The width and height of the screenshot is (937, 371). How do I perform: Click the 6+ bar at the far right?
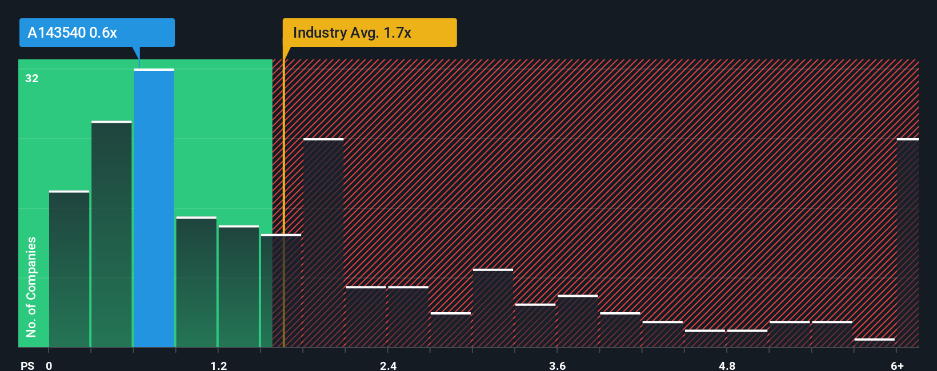click(x=908, y=243)
